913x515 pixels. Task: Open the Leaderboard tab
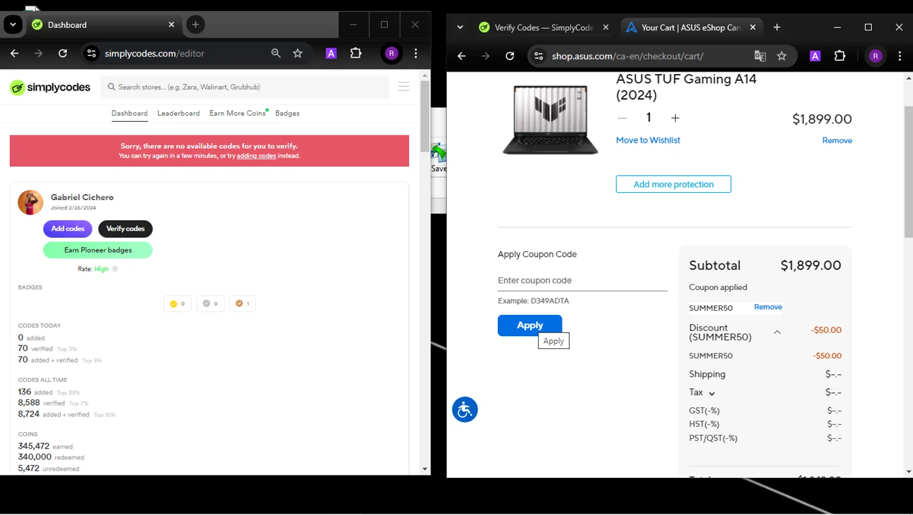coord(178,114)
